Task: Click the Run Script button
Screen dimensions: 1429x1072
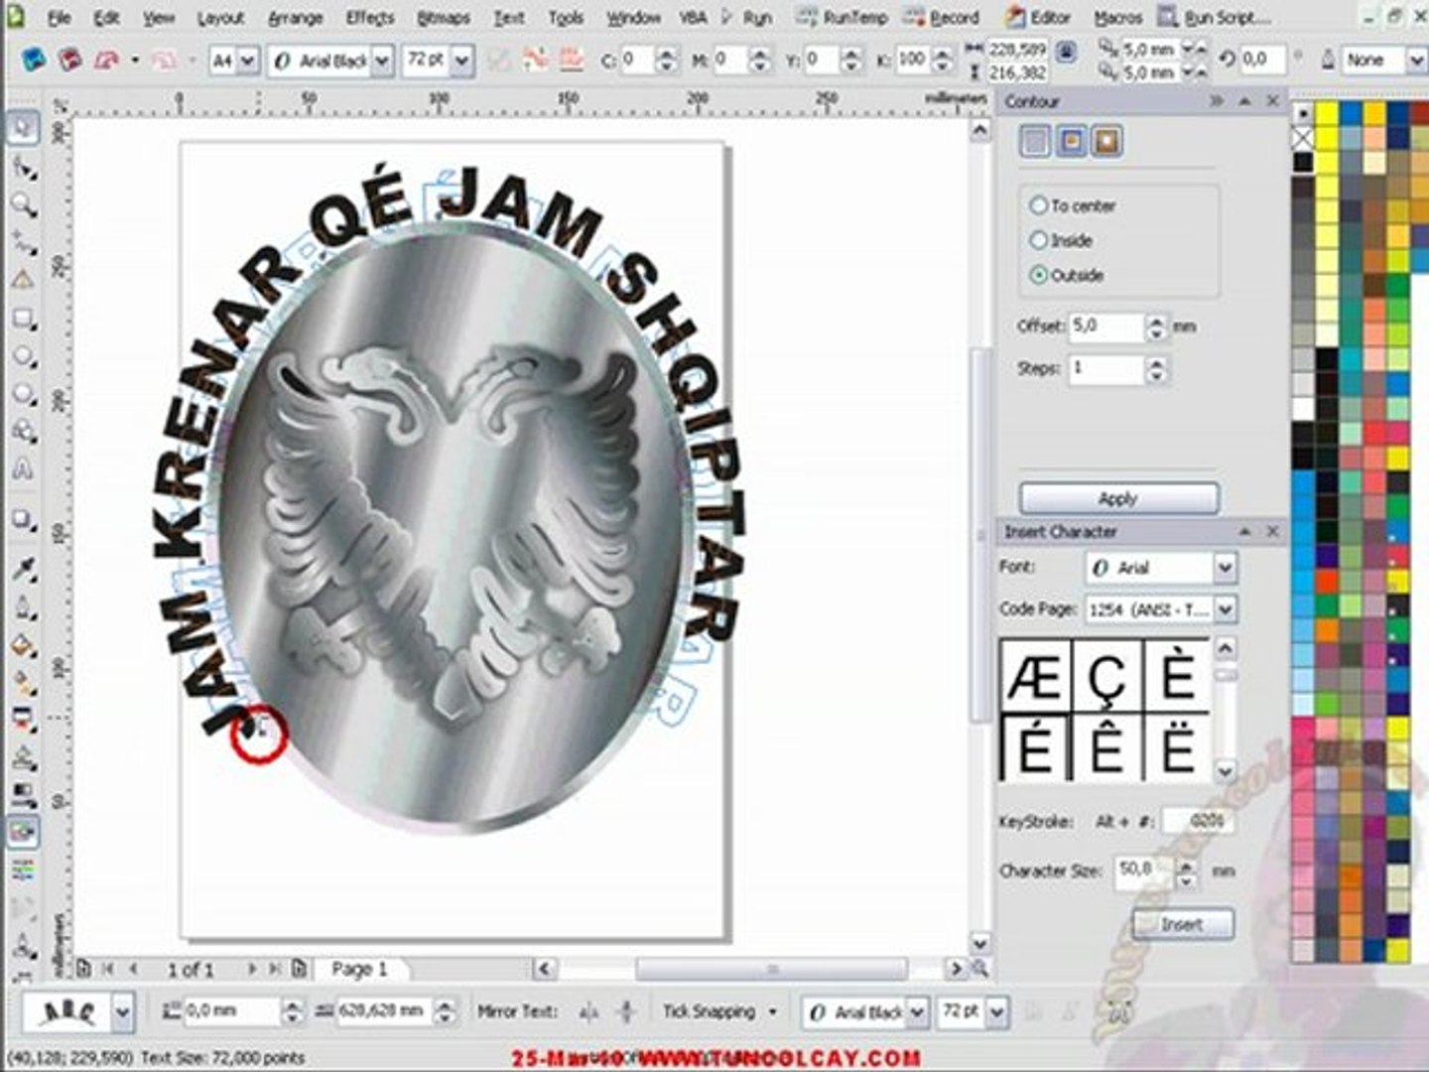Action: pos(1215,17)
